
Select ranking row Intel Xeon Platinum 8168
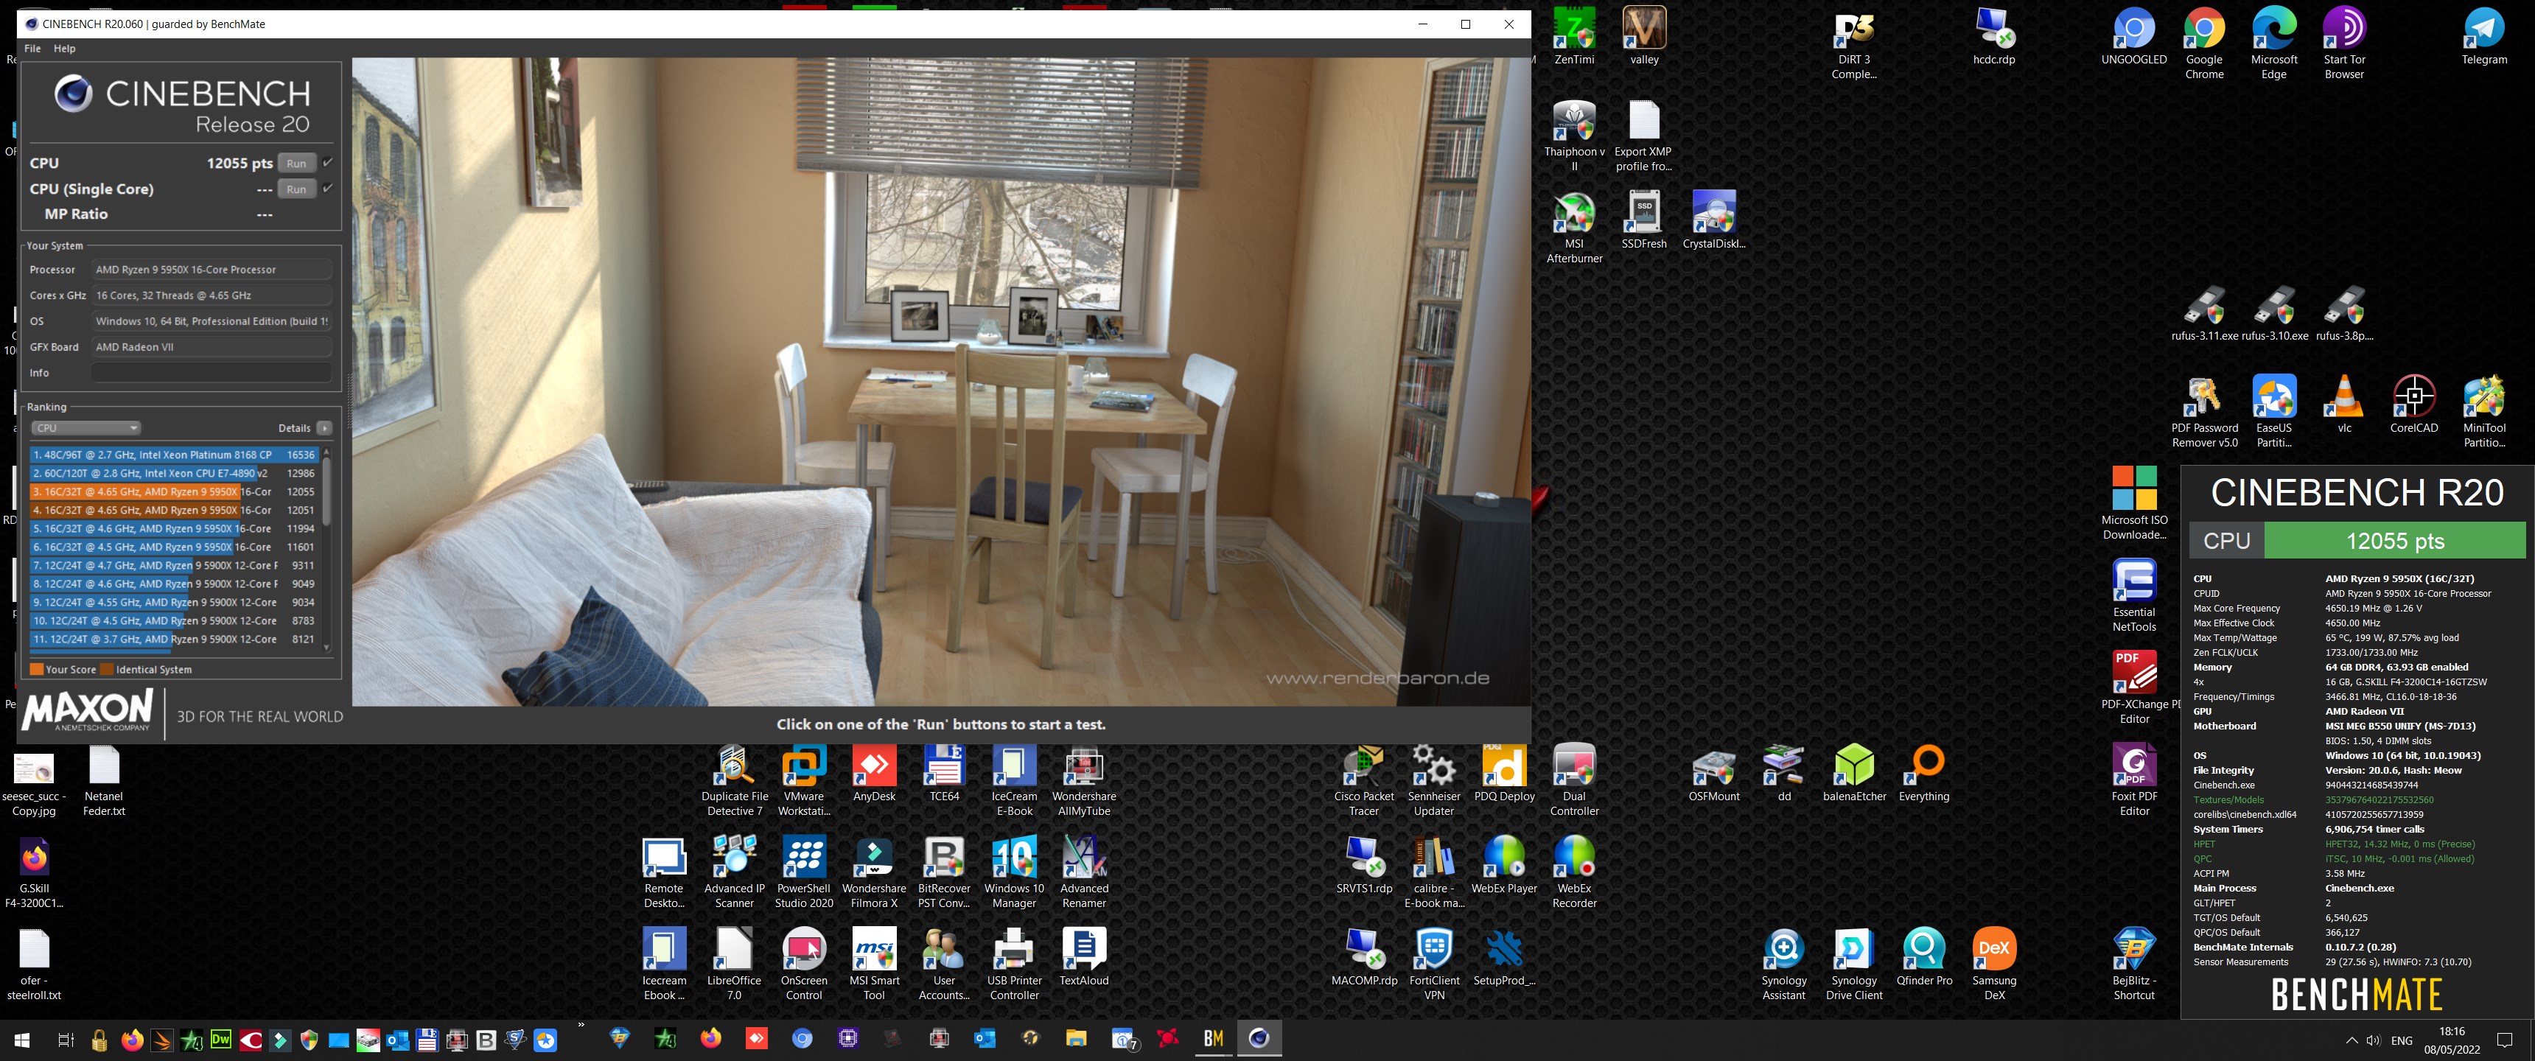click(173, 455)
